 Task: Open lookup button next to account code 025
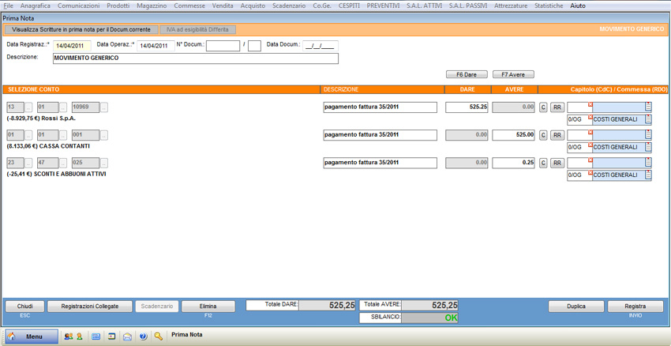(104, 164)
